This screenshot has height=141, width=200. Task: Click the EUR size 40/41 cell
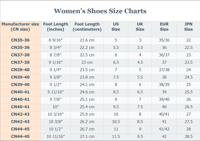(164, 114)
